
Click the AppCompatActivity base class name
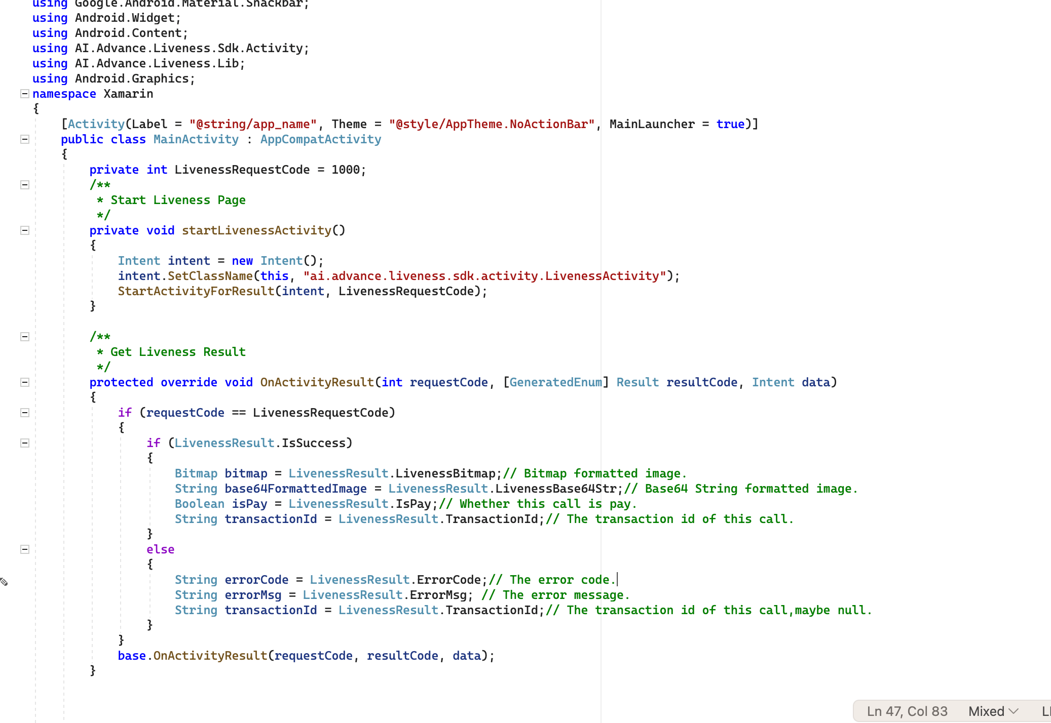(321, 139)
